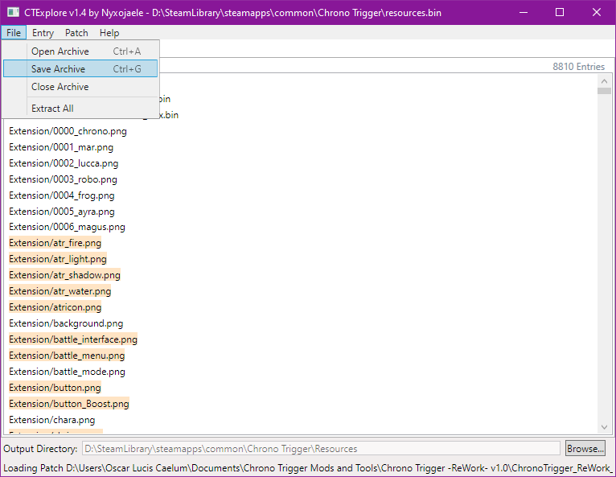This screenshot has height=477, width=616.
Task: Select Extension/atr_light.png entry
Action: 58,259
